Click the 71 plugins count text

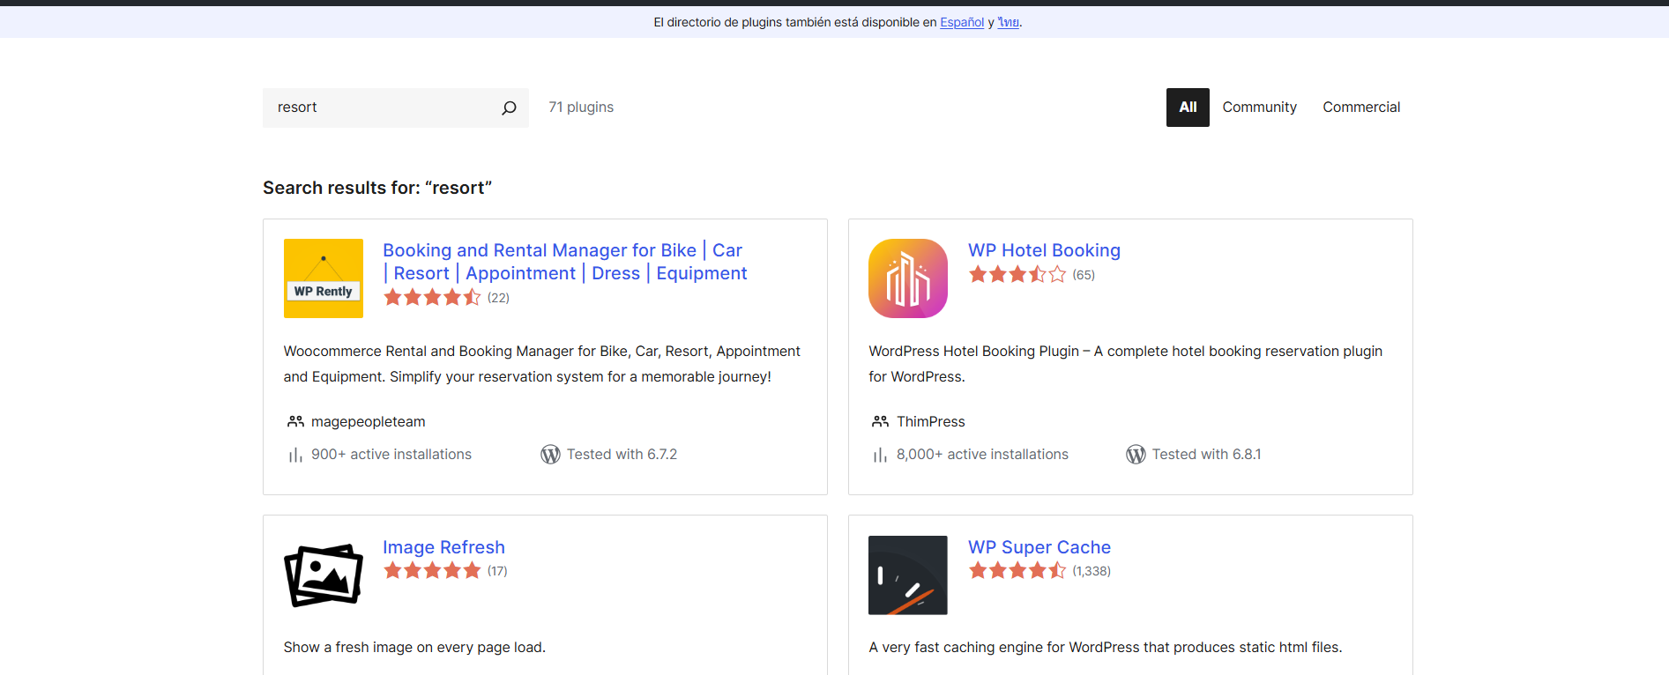coord(581,108)
